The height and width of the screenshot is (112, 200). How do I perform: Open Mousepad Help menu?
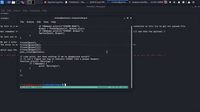coord(44,11)
